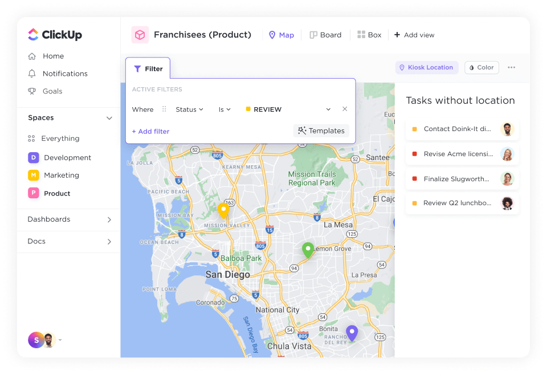Click the Kiosk Location button
The height and width of the screenshot is (375, 547).
[x=426, y=68]
